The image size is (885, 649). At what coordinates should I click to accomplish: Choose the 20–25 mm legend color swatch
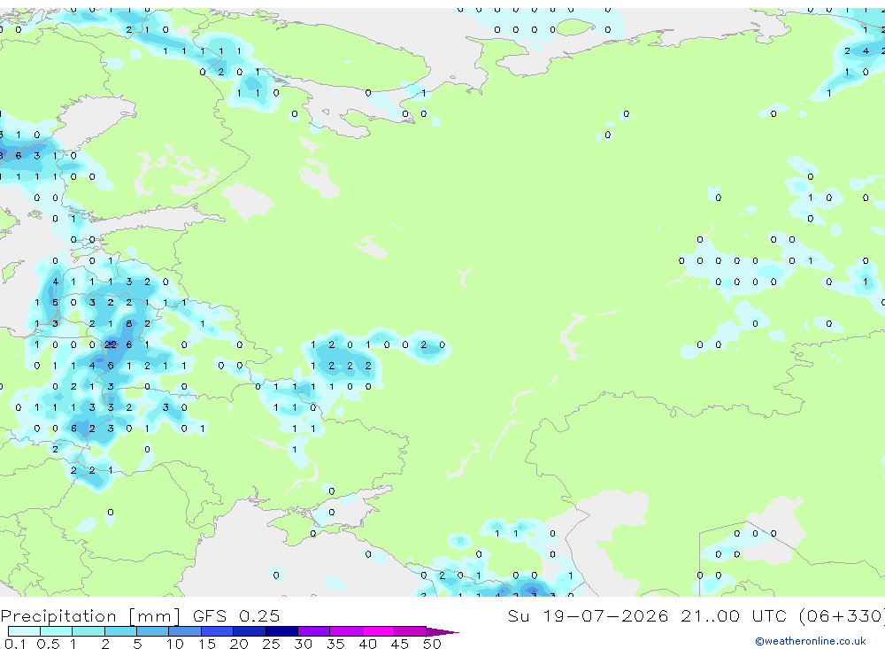250,631
